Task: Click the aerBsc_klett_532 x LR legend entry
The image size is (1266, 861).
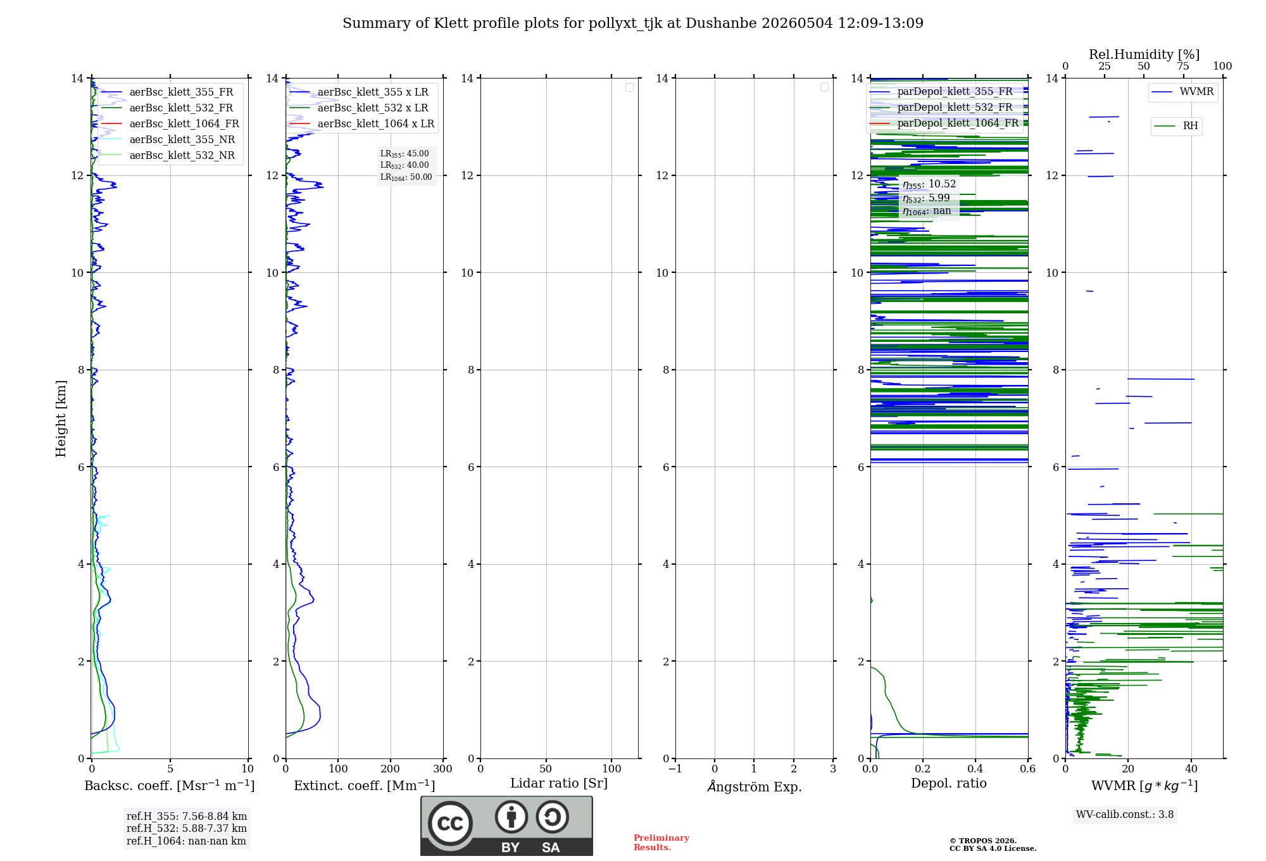Action: pos(359,108)
